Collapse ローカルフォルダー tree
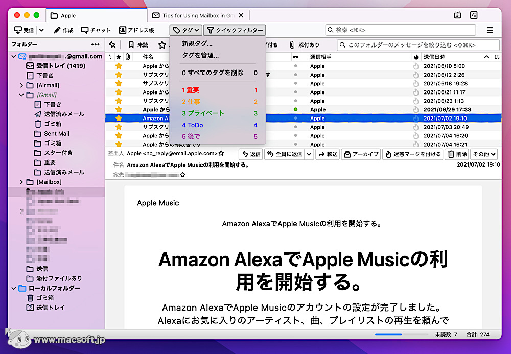 click(x=14, y=288)
